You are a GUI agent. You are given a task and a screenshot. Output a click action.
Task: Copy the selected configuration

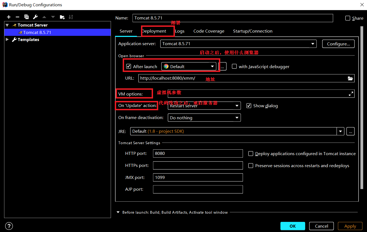tap(26, 17)
